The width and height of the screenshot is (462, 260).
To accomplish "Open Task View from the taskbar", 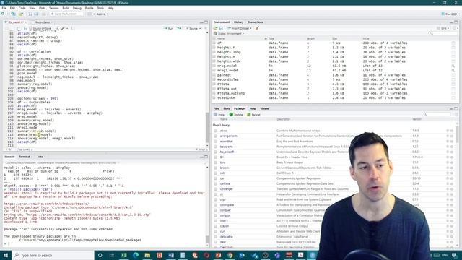I will point(112,255).
